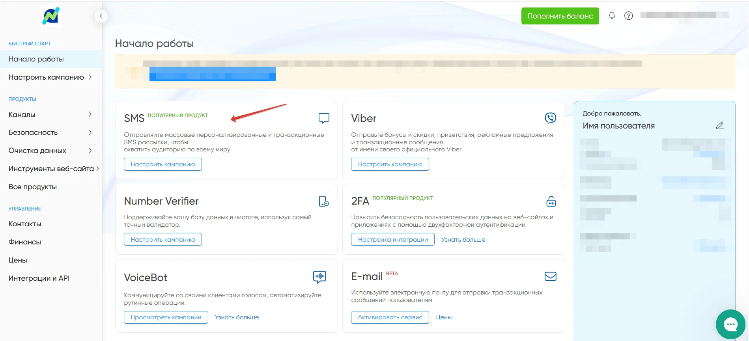Collapse the sidebar with the arrow button
Screen dimensions: 749x341
click(x=101, y=16)
